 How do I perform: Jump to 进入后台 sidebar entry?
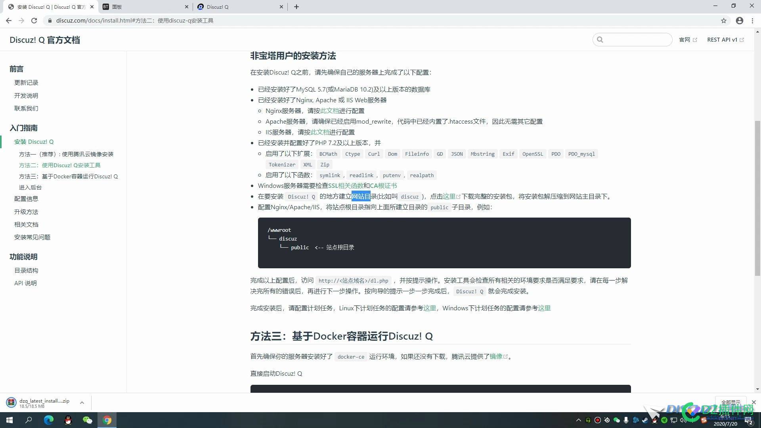point(30,187)
